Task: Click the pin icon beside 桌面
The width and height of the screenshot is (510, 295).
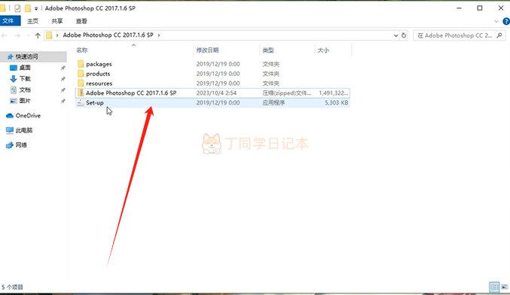Action: click(x=63, y=68)
